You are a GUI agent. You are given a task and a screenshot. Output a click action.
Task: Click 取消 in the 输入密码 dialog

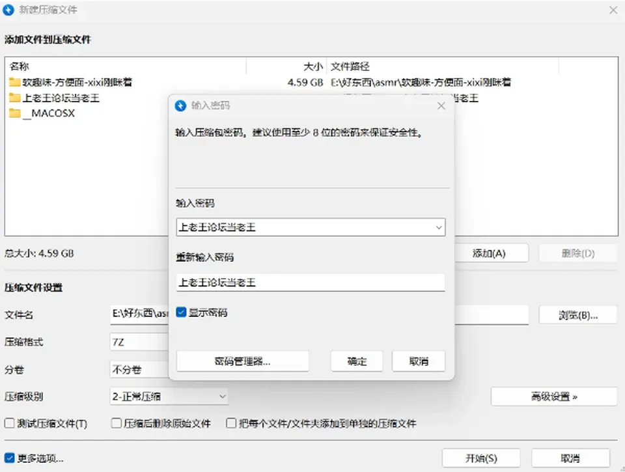click(x=419, y=361)
